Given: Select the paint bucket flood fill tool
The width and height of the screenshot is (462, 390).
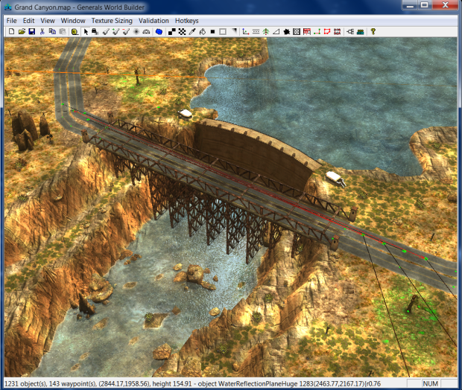Looking at the screenshot, I should click(x=203, y=31).
